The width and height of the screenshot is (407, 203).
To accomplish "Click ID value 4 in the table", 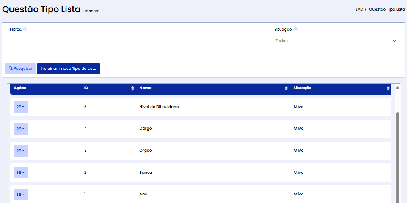I will pos(85,129).
